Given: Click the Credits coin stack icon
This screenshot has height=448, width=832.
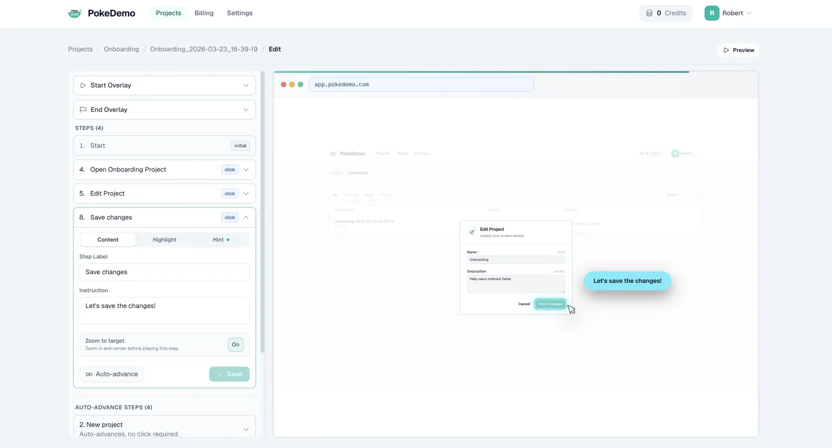Looking at the screenshot, I should 649,13.
